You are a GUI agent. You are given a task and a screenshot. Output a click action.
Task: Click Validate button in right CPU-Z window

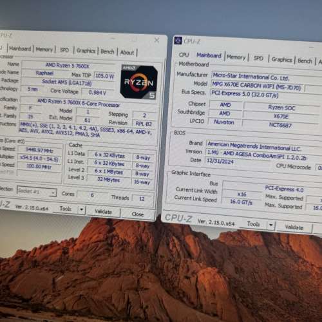click(x=294, y=227)
